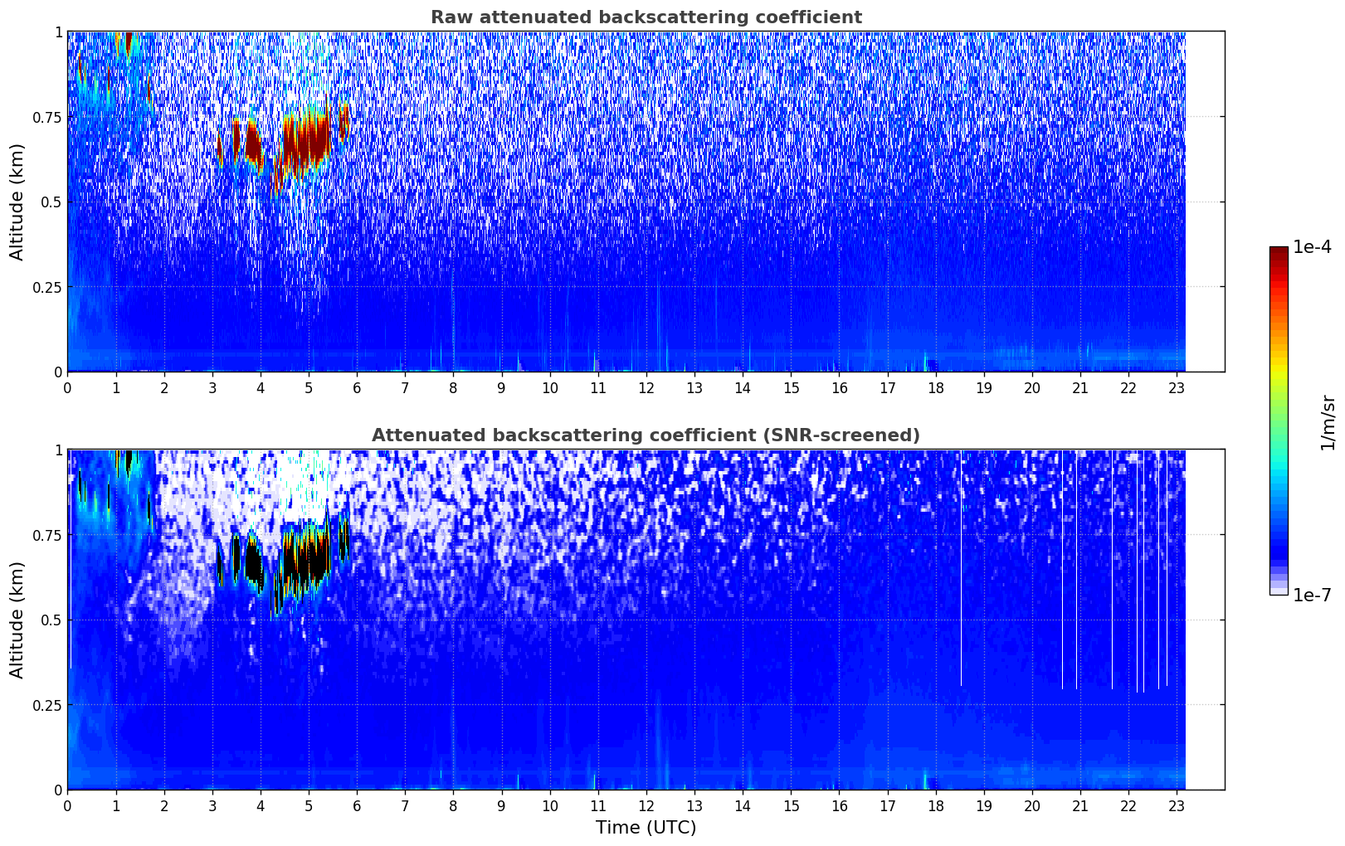
Task: Click the 'Altitude (km)' label of the bottom plot
Action: pyautogui.click(x=17, y=620)
